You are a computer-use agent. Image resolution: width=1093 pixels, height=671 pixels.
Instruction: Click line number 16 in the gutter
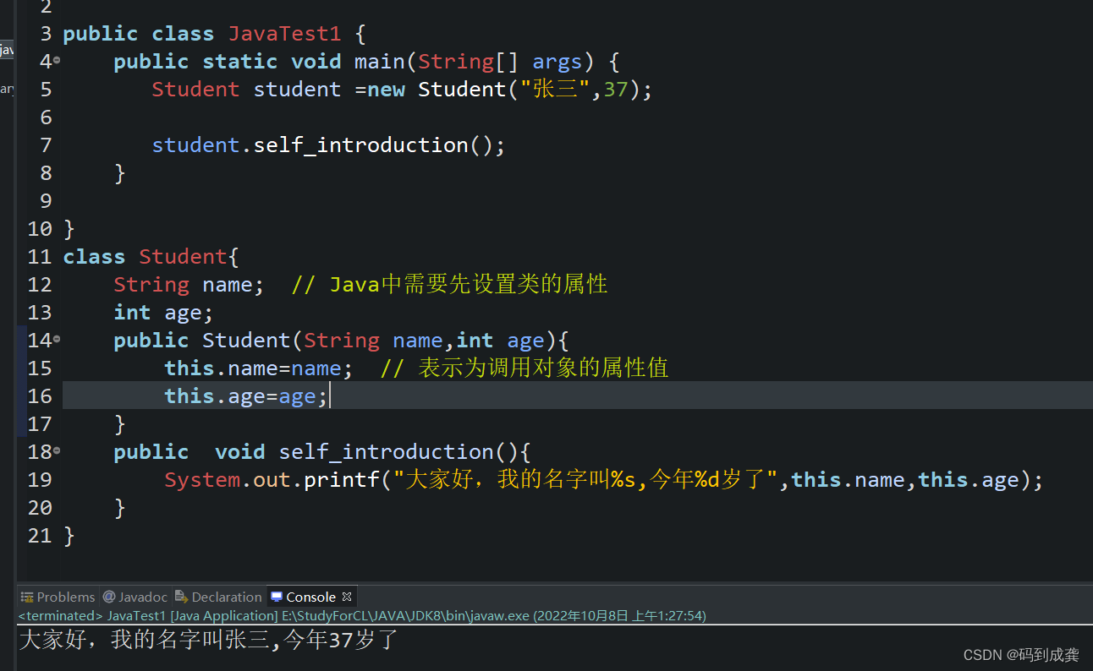pos(40,396)
